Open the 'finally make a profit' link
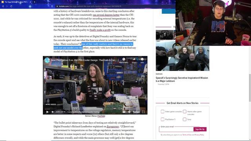 coord(100,30)
